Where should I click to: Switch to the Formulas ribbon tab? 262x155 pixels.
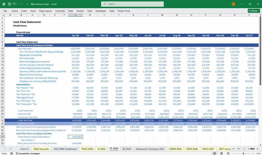(60, 11)
